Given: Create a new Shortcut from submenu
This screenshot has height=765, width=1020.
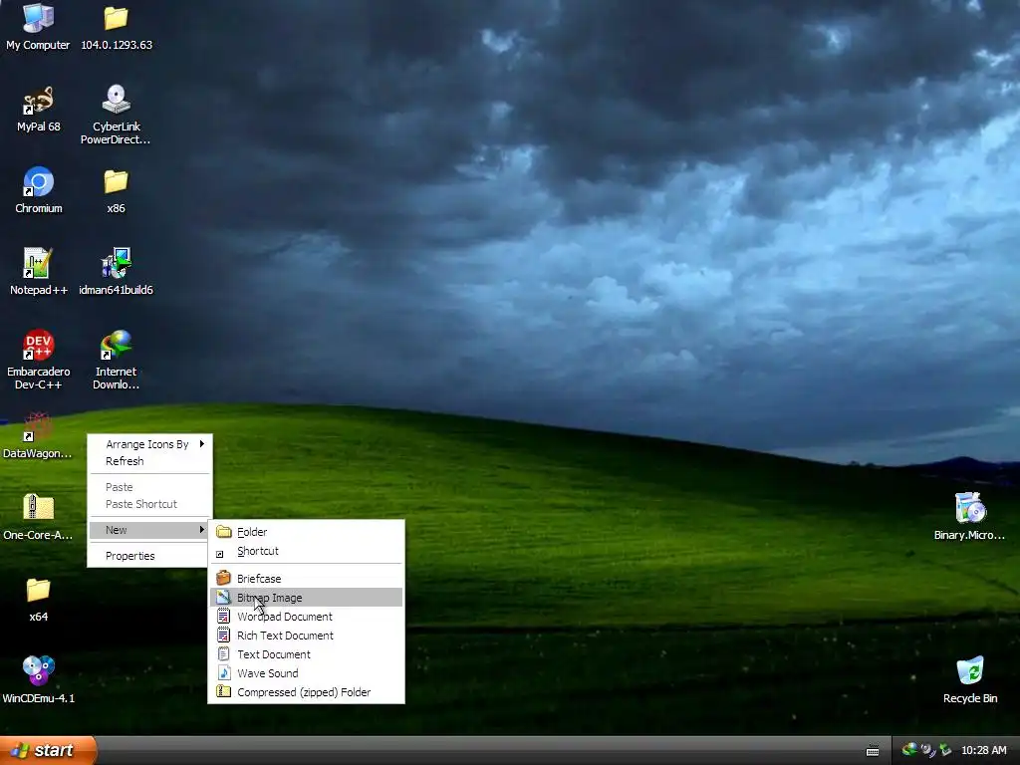Looking at the screenshot, I should click(307, 551).
